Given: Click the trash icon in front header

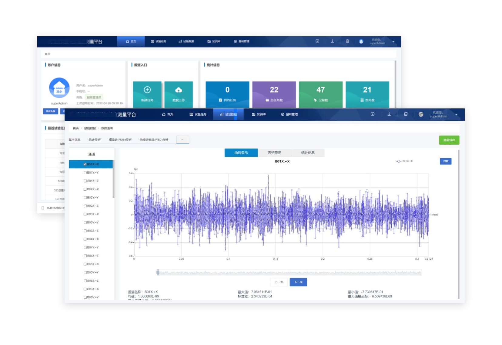Looking at the screenshot, I should [406, 114].
